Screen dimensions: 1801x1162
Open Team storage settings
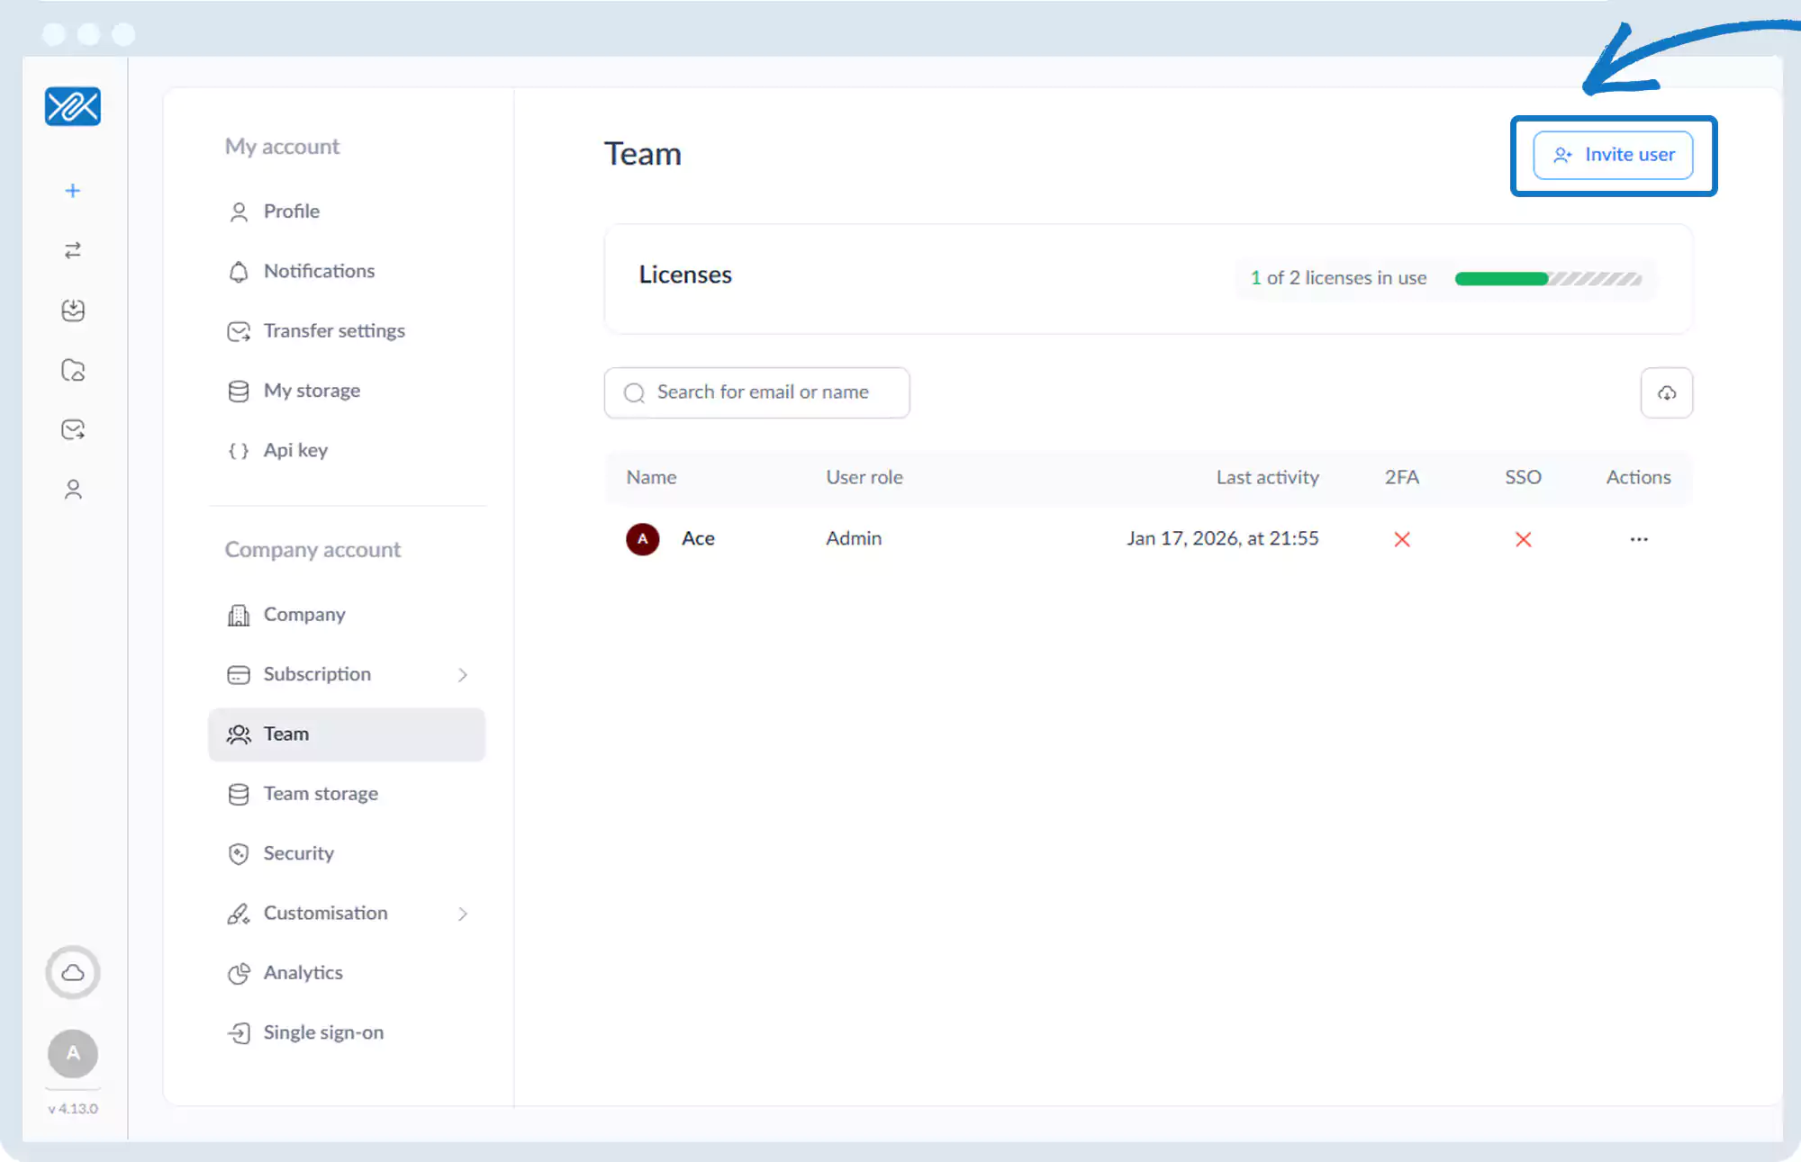[x=320, y=794]
